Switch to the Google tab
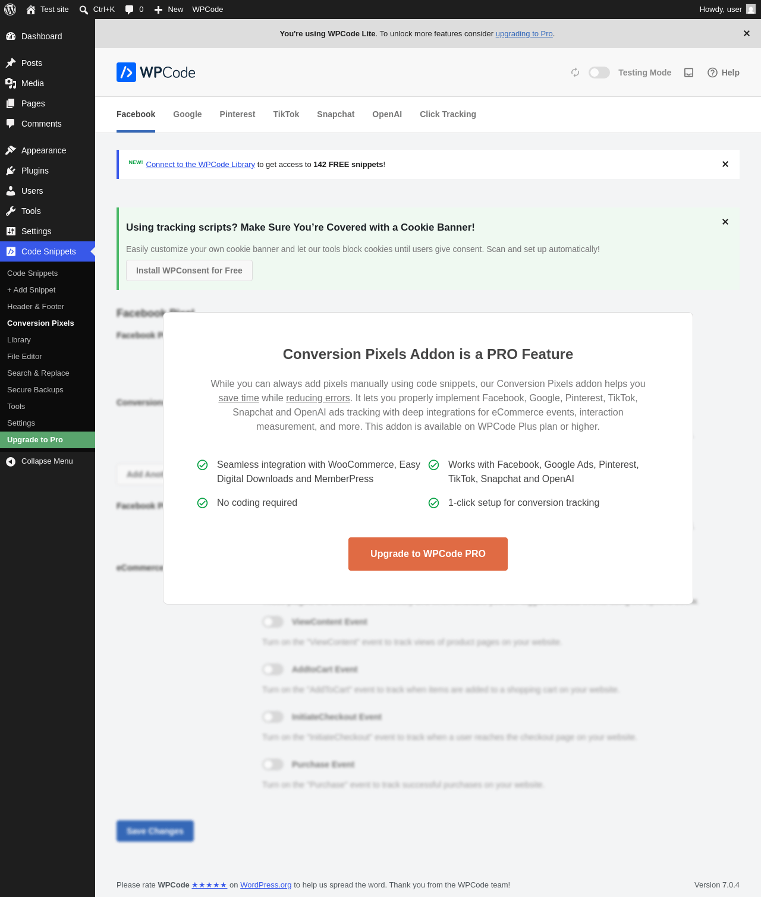 (187, 114)
